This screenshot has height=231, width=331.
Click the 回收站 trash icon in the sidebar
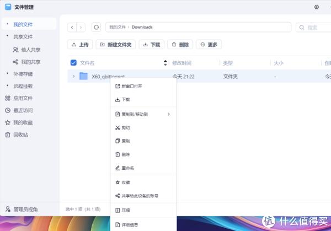click(8, 135)
